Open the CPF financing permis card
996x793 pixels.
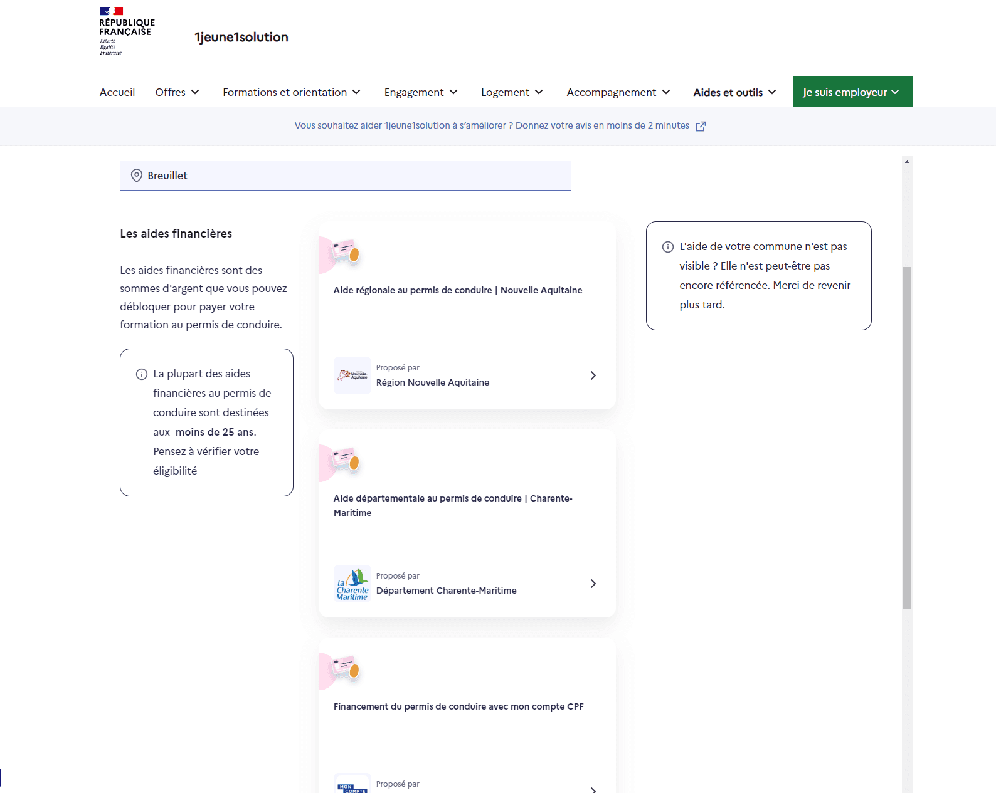coord(467,715)
